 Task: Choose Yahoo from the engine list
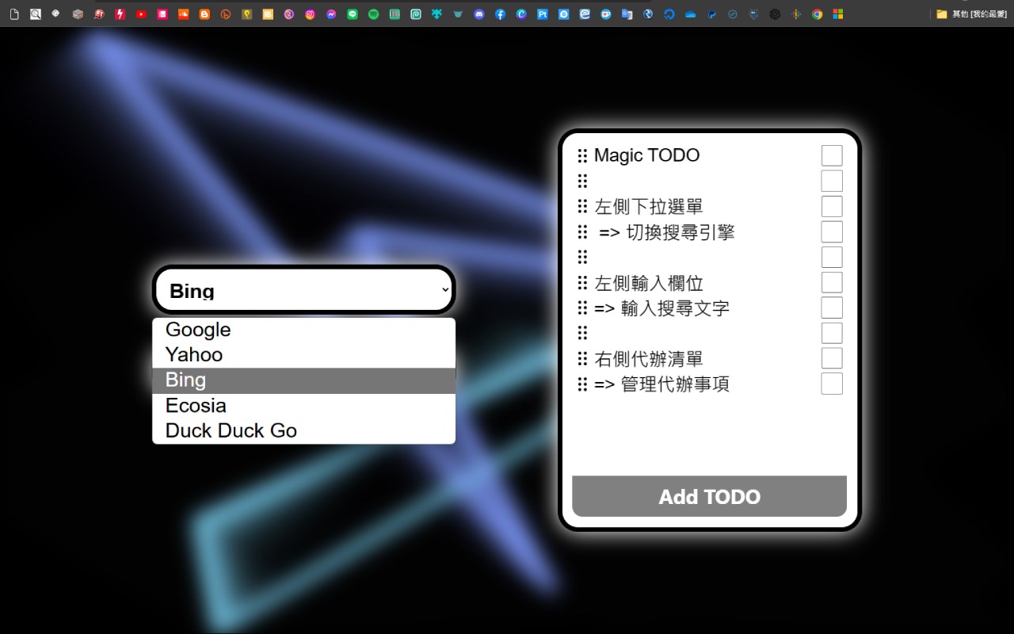click(x=304, y=355)
